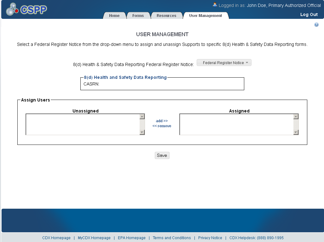Click the CSPP molecule logo
Image resolution: width=324 pixels, height=242 pixels.
tap(26, 9)
